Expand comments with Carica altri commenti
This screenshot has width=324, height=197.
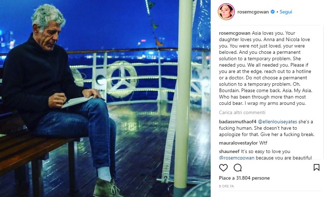click(242, 113)
